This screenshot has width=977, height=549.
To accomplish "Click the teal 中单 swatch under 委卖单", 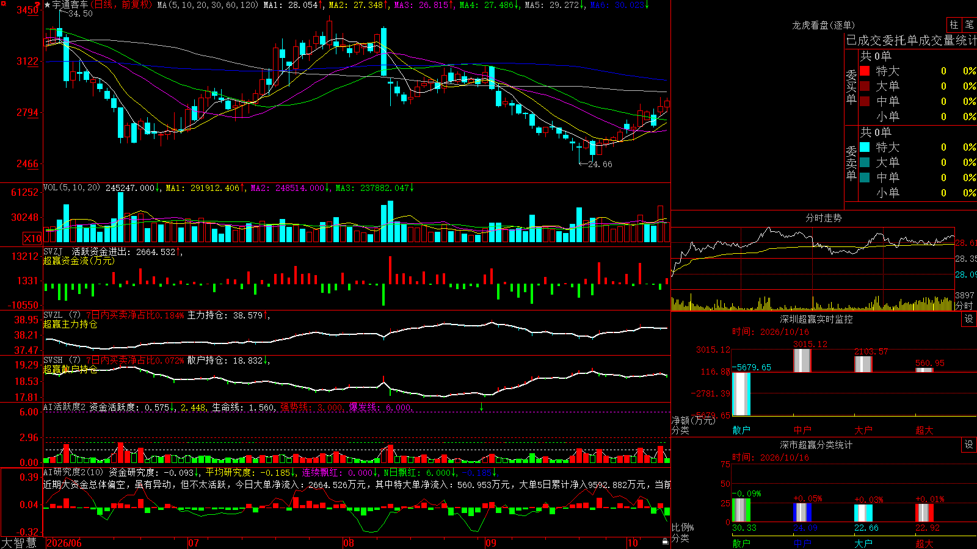I will click(x=865, y=178).
